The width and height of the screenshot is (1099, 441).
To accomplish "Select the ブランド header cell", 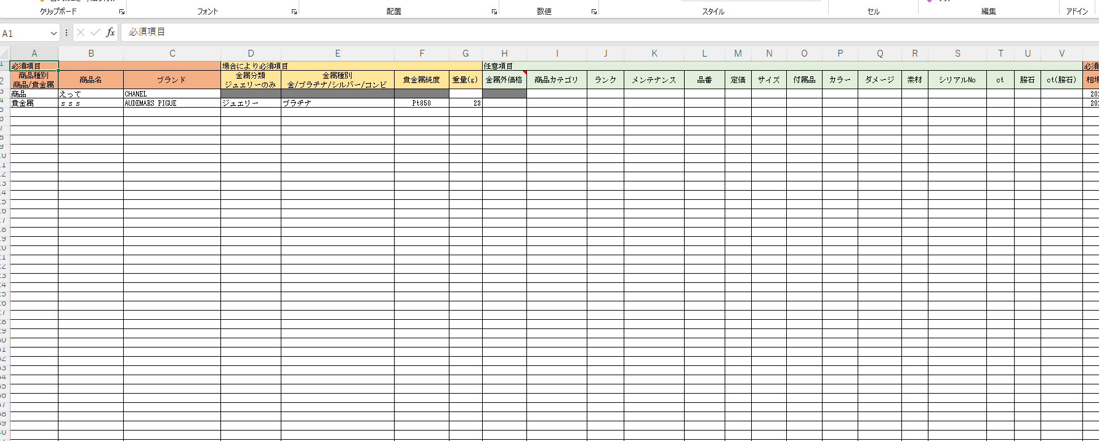I will point(172,80).
